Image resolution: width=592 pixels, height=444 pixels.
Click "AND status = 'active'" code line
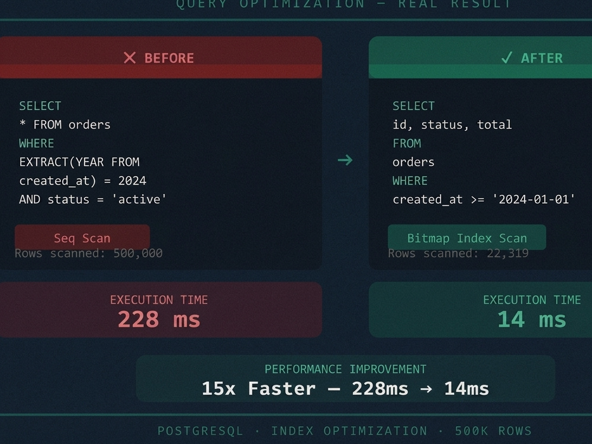[93, 200]
